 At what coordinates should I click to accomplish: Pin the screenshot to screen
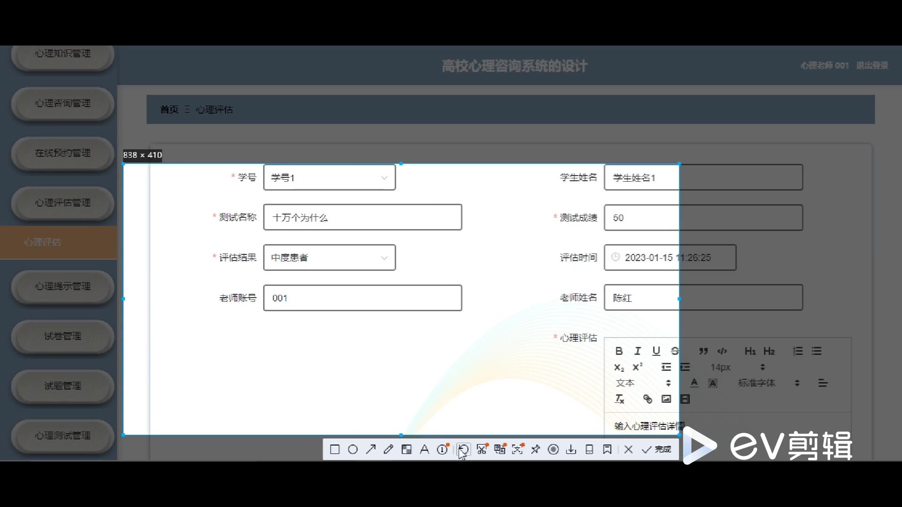(536, 450)
